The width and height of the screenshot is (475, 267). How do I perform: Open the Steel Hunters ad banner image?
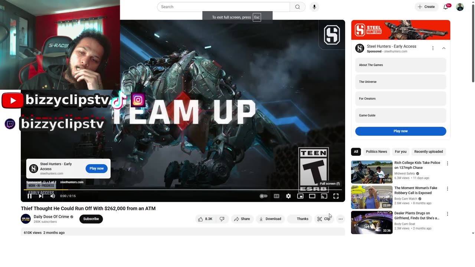click(401, 30)
